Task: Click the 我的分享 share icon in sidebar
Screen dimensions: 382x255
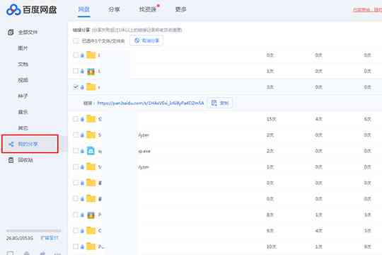Action: 11,144
